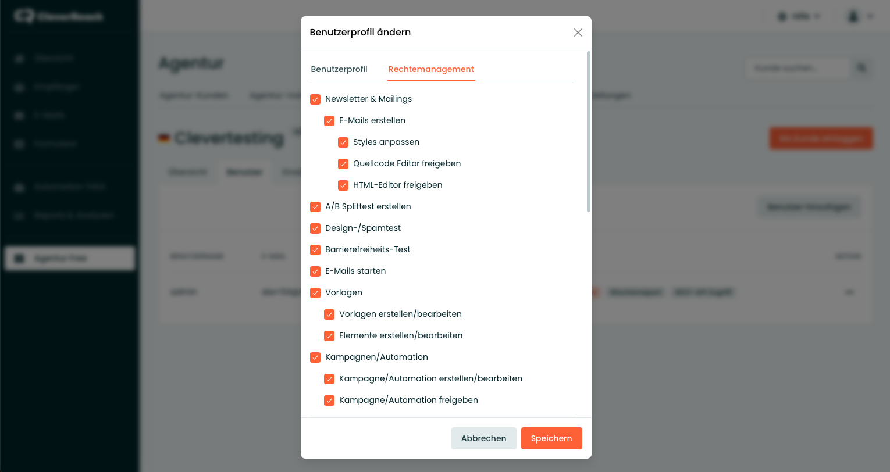Uncheck Vorlagen erstellen/bearbeiten
890x472 pixels.
point(329,314)
